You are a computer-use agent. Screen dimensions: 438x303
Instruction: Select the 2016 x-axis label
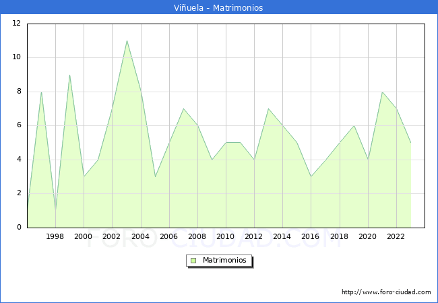coord(311,236)
